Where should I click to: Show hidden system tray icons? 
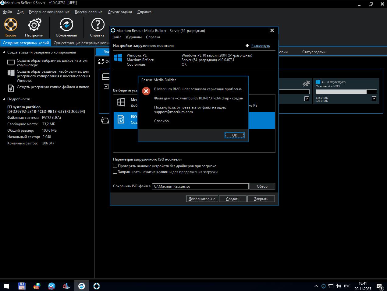(316, 286)
